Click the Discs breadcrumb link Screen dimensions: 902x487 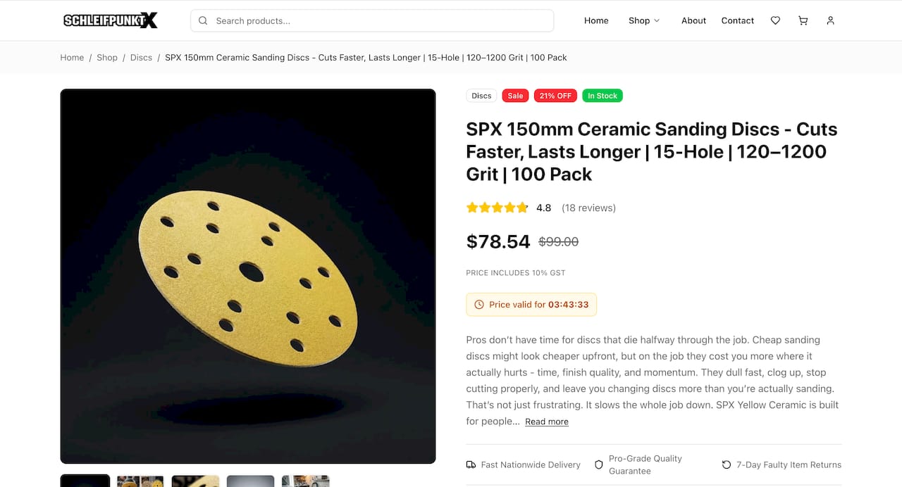click(141, 58)
